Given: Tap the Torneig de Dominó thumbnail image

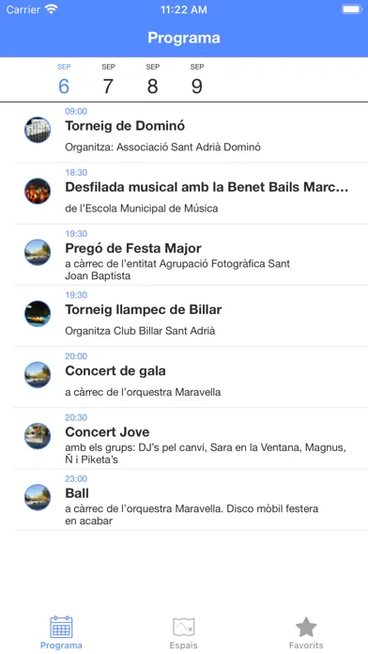Looking at the screenshot, I should click(38, 130).
